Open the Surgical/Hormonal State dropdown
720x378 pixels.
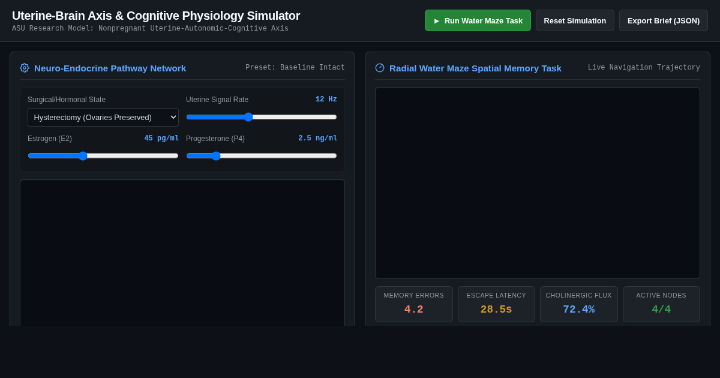coord(103,117)
